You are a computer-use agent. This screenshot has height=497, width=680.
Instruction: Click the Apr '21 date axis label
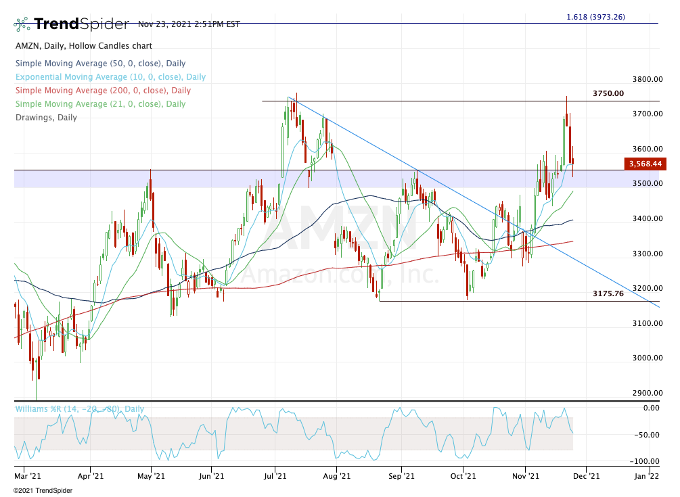click(90, 476)
